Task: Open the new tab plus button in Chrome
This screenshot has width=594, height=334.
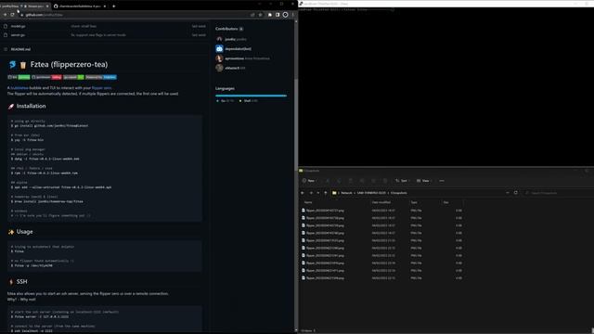Action: [x=113, y=6]
